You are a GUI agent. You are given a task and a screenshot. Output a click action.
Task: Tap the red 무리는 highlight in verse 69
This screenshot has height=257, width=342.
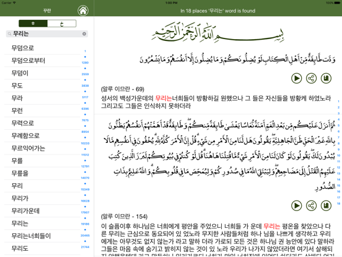[164, 98]
